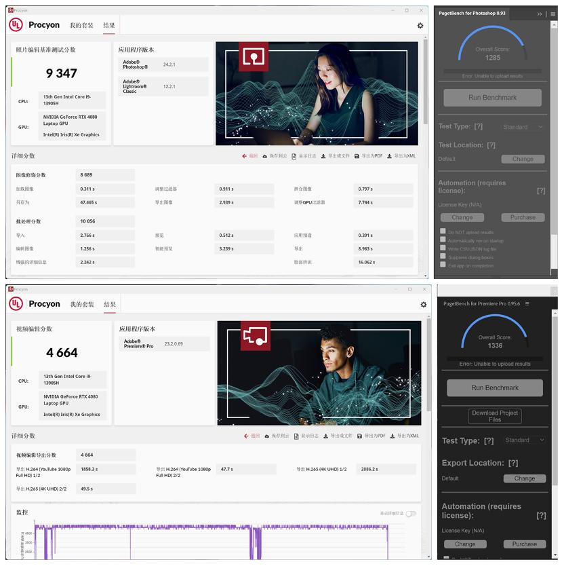Click the UL logo in Procyon
Image resolution: width=564 pixels, height=566 pixels.
(x=15, y=24)
